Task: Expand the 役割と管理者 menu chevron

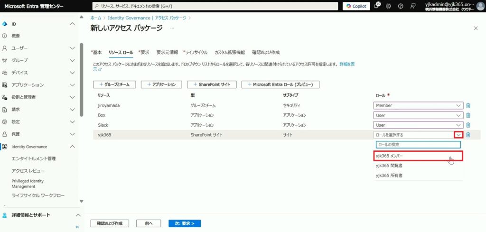Action: tap(72, 97)
